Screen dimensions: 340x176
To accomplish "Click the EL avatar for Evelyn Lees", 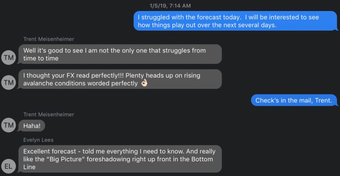I will click(x=8, y=166).
